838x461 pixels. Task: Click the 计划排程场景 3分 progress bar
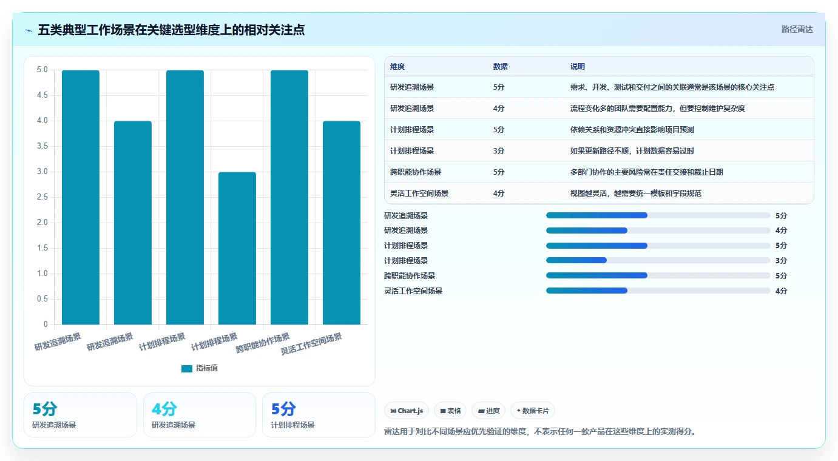point(658,261)
